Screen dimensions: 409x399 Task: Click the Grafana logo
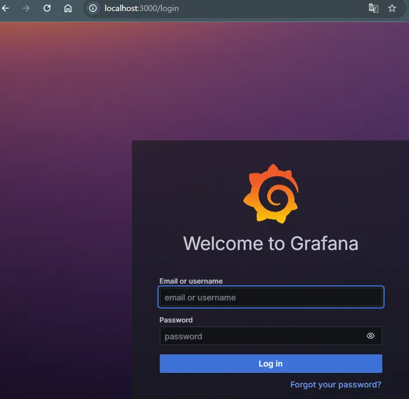coord(271,194)
